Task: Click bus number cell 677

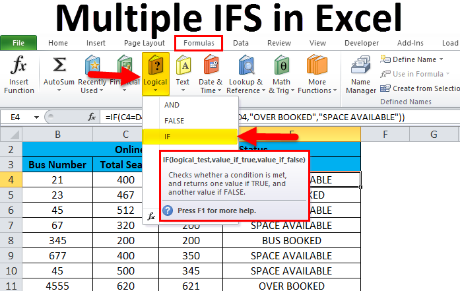Action: point(57,256)
